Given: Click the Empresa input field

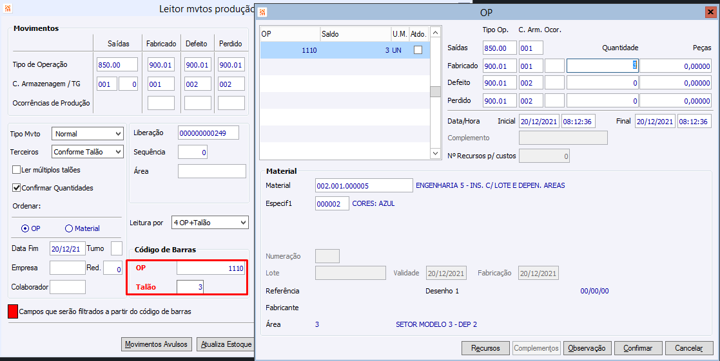Looking at the screenshot, I should pos(67,268).
